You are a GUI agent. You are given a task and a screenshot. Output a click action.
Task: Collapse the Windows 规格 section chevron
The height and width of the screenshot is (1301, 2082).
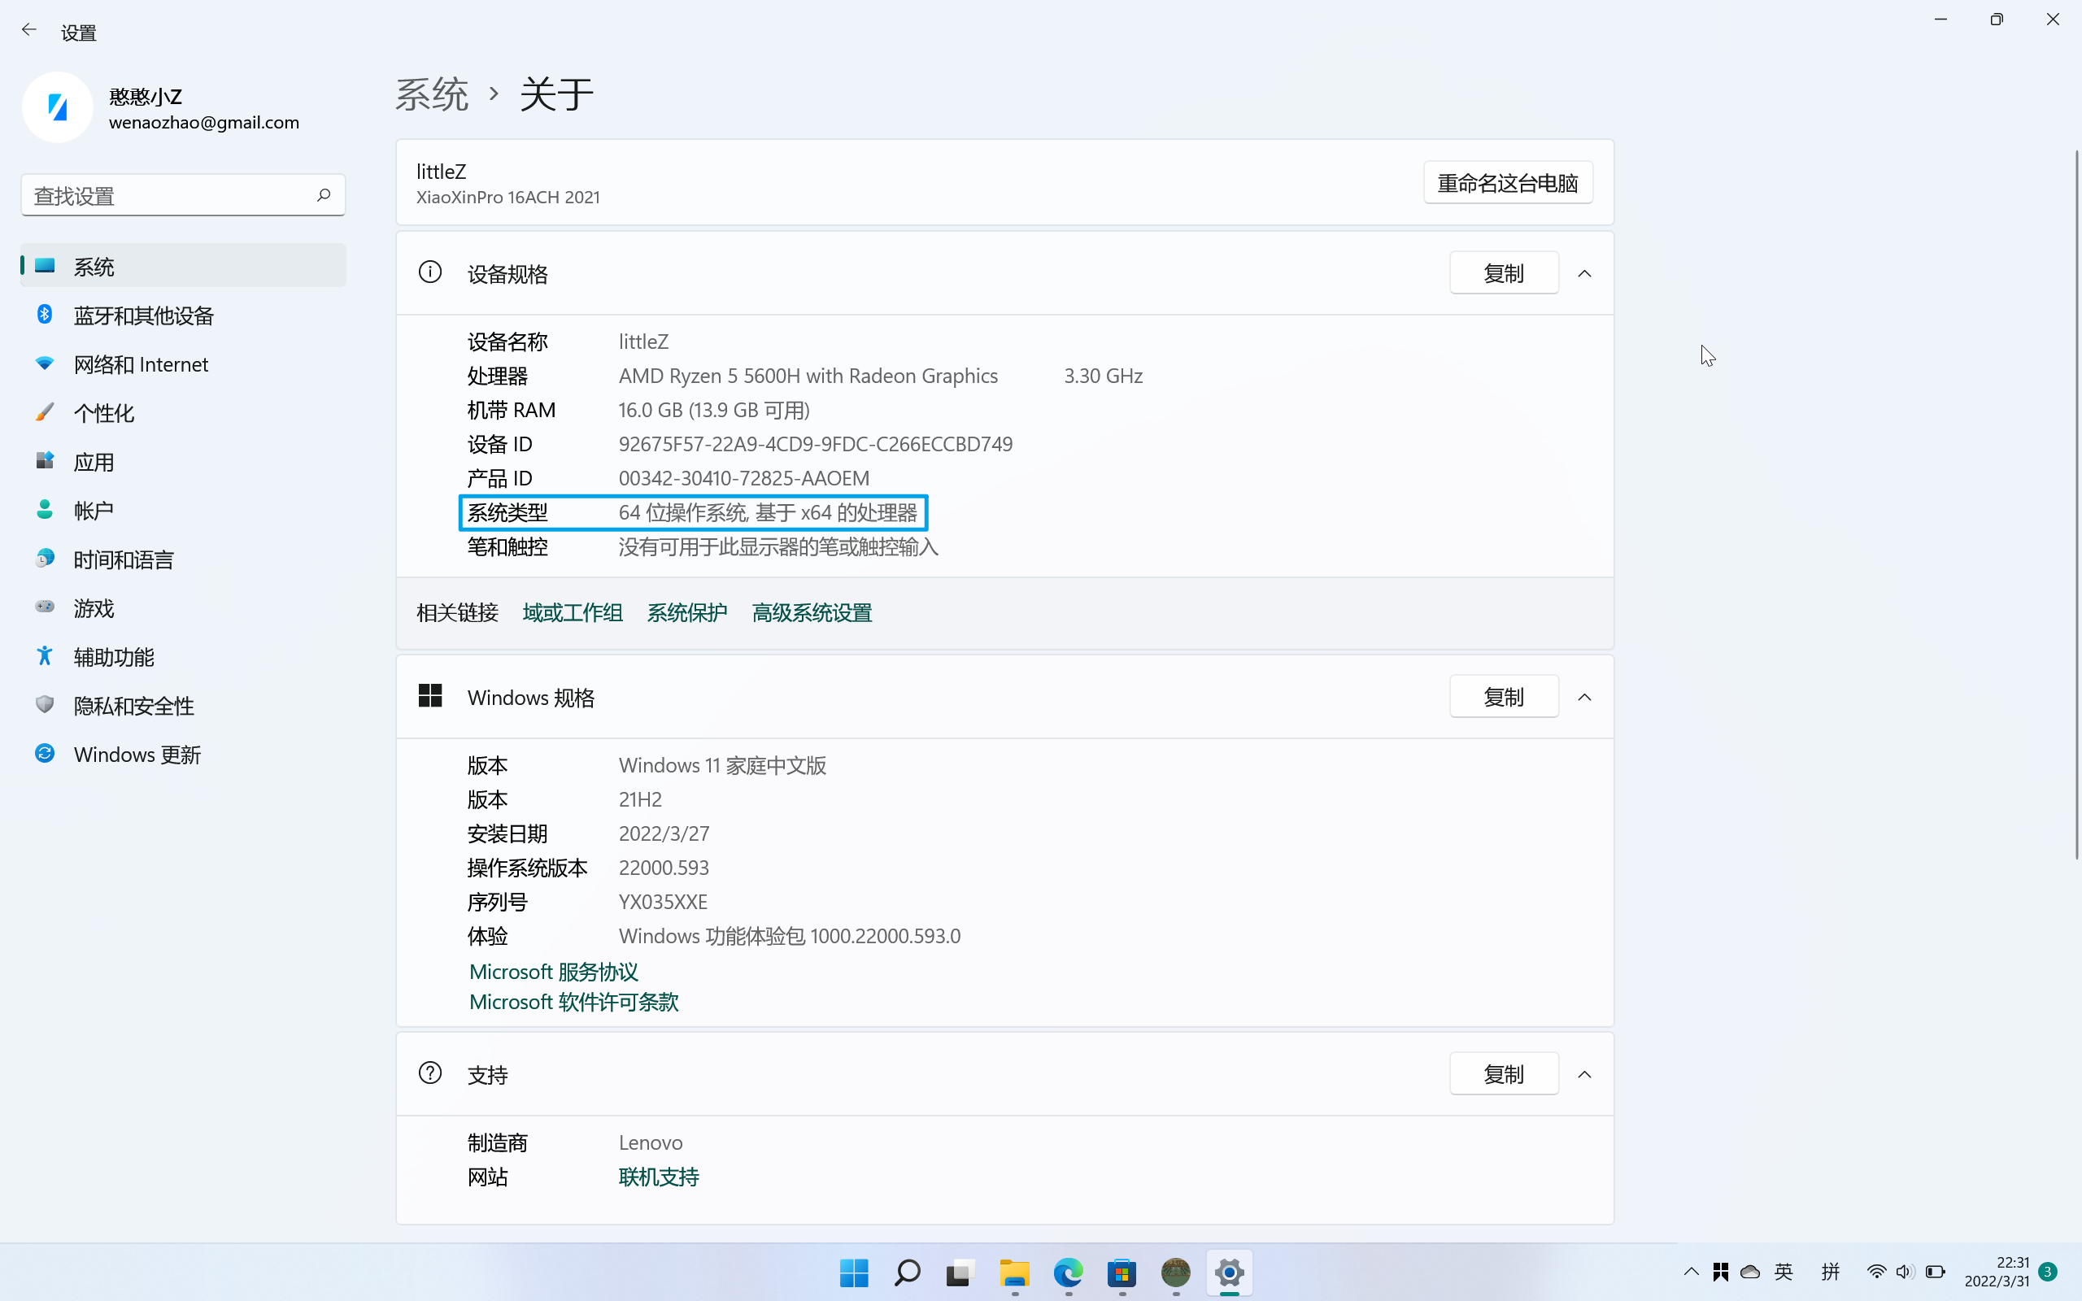(1584, 697)
